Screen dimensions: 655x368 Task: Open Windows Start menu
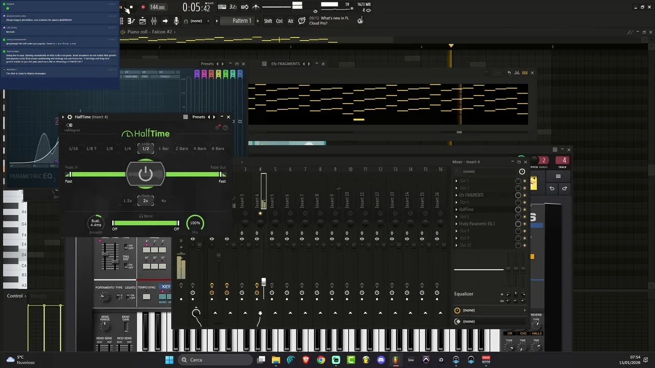coord(169,360)
